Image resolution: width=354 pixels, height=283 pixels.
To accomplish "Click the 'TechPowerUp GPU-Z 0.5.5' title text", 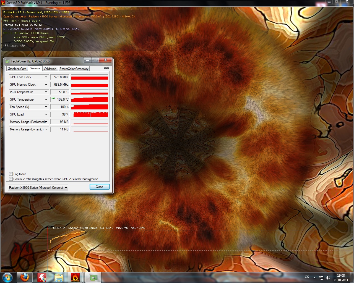I will click(x=30, y=61).
